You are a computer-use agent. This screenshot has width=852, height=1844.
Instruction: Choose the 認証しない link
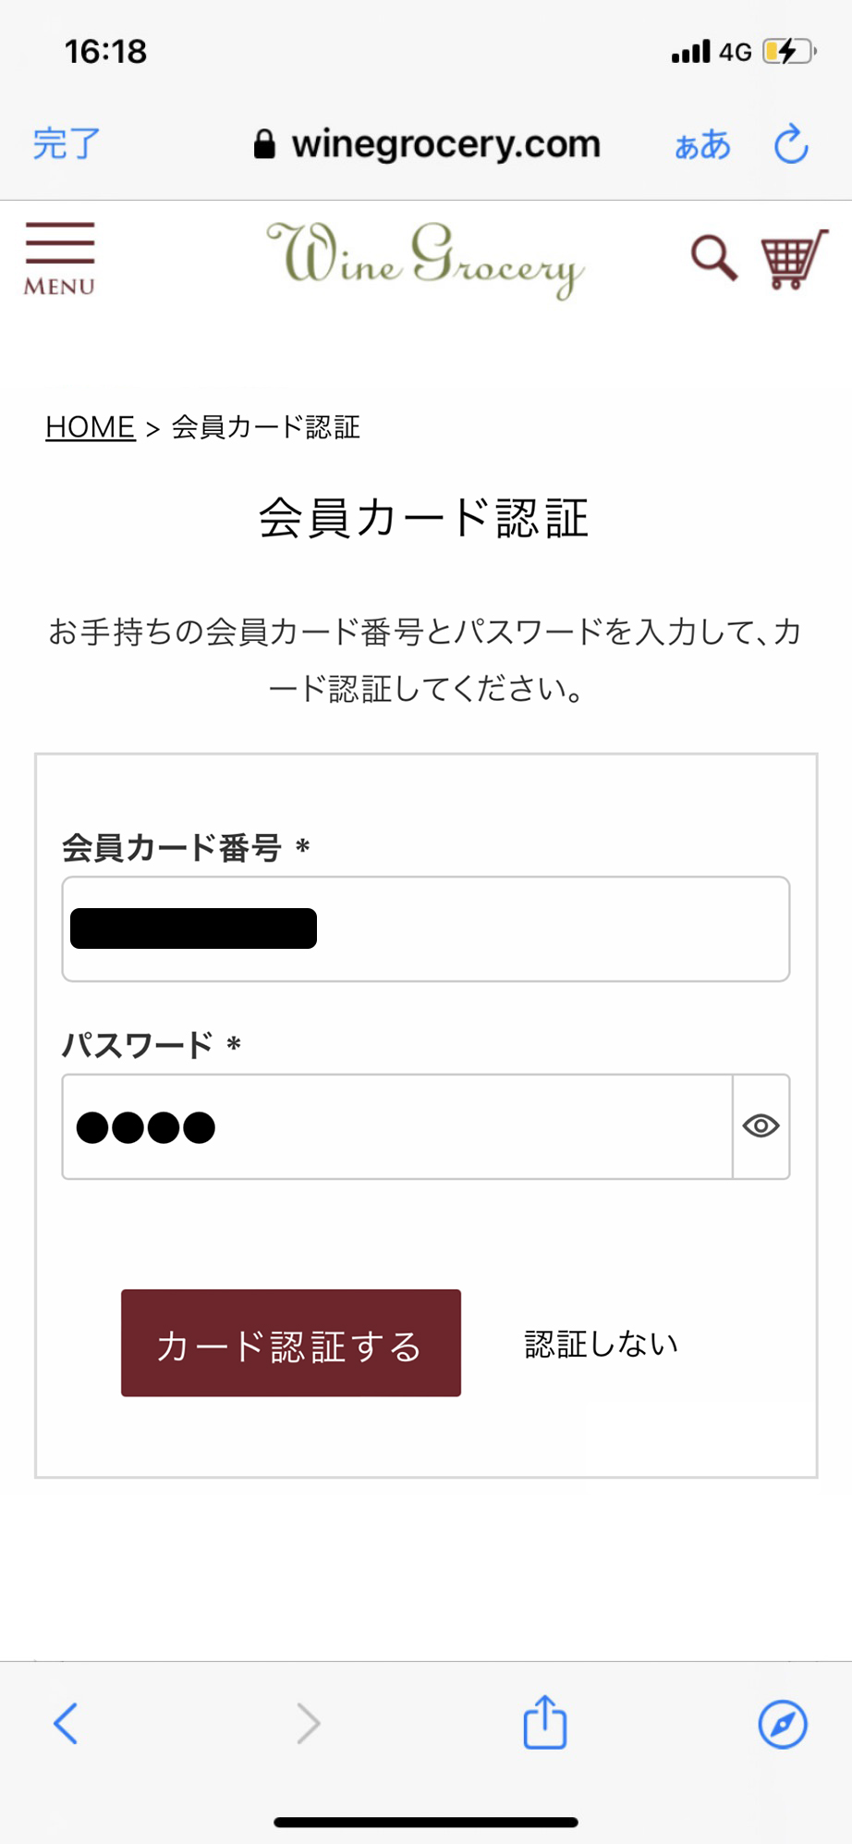click(x=602, y=1344)
